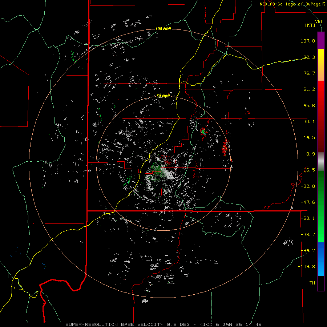The image size is (327, 327).
Task: Pick the gray segment of the color bar
Action: (x=321, y=162)
